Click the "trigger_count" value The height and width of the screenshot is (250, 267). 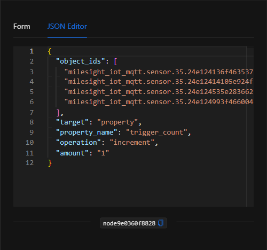tap(156, 132)
